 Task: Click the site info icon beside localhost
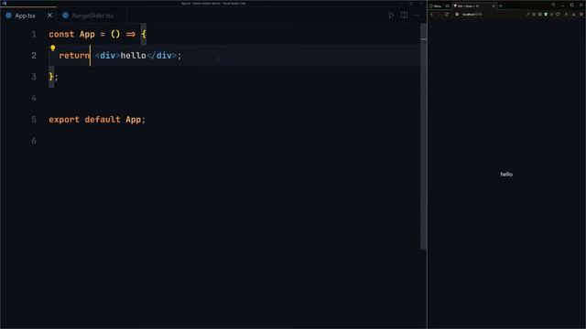click(x=457, y=15)
